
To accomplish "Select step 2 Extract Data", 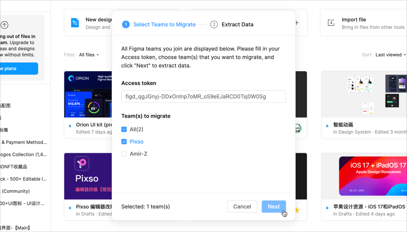I will [232, 24].
